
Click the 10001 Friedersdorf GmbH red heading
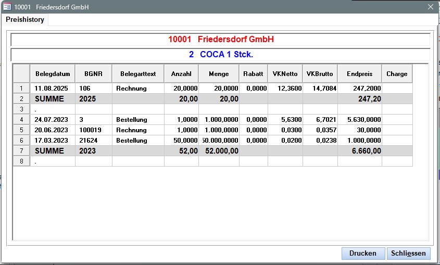tap(221, 40)
